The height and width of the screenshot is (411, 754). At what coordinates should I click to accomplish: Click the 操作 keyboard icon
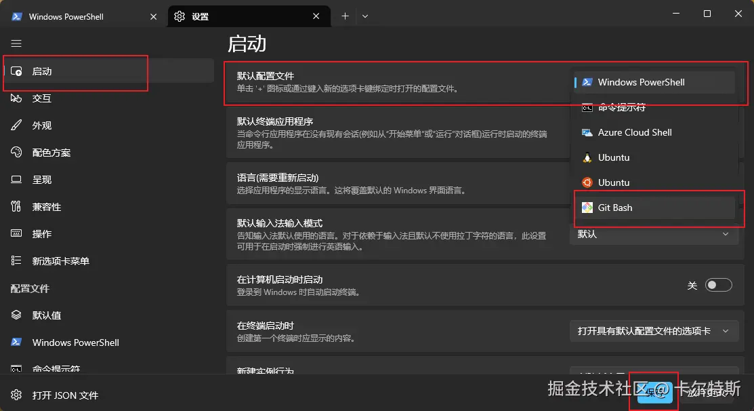(x=16, y=233)
